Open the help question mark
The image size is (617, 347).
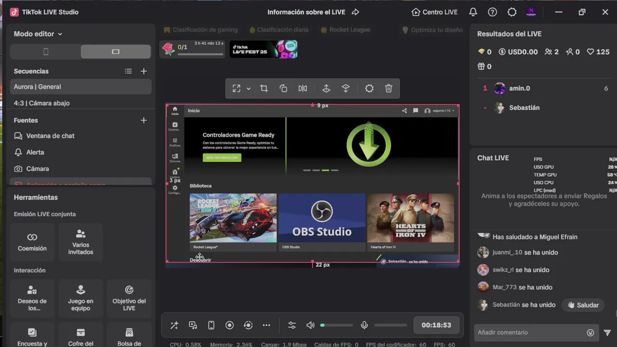point(493,12)
